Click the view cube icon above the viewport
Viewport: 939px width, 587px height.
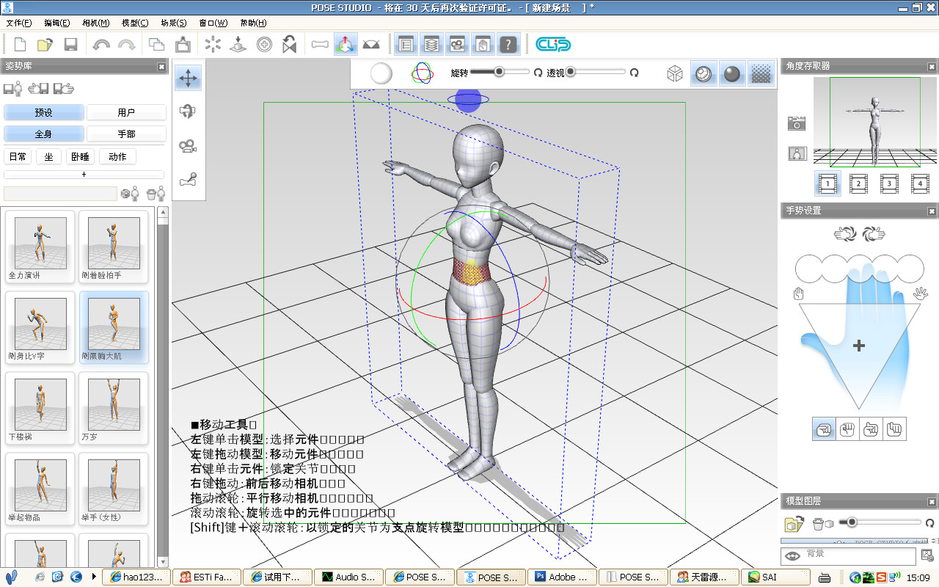pyautogui.click(x=674, y=73)
